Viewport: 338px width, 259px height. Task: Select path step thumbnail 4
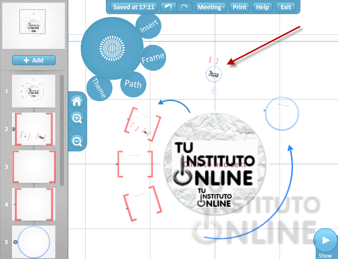[34, 204]
